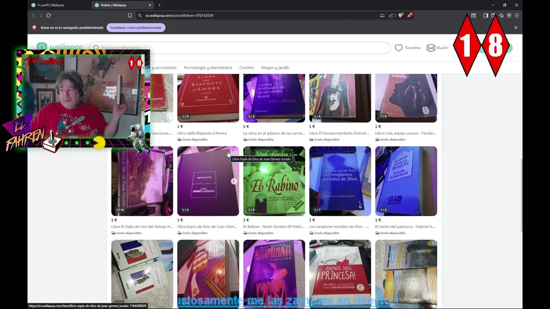Click El otoño del patriarca title

point(405,227)
